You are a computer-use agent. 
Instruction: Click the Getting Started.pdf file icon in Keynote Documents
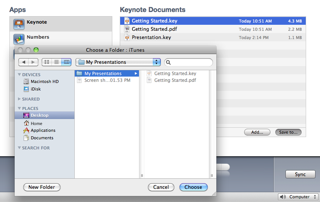(127, 29)
